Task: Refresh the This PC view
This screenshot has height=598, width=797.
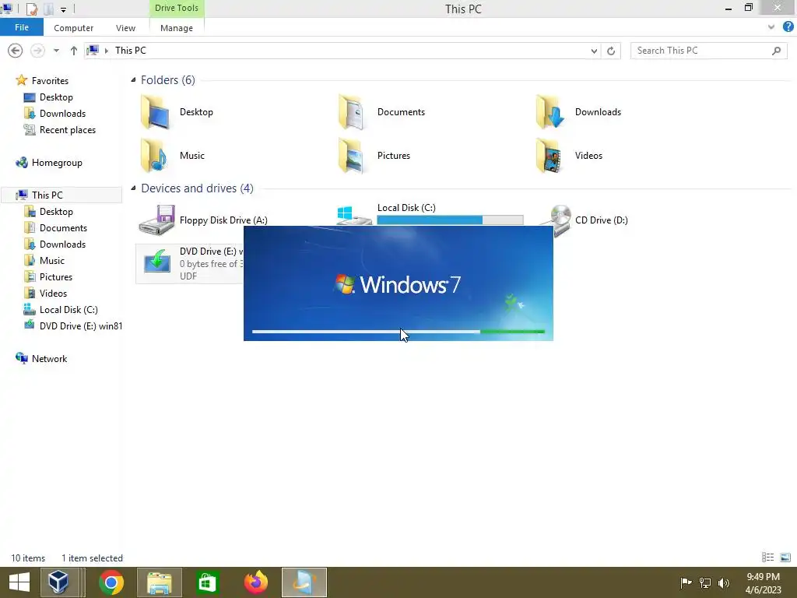Action: tap(611, 51)
